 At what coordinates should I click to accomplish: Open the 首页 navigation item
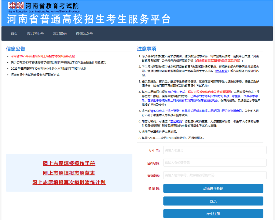(14, 34)
